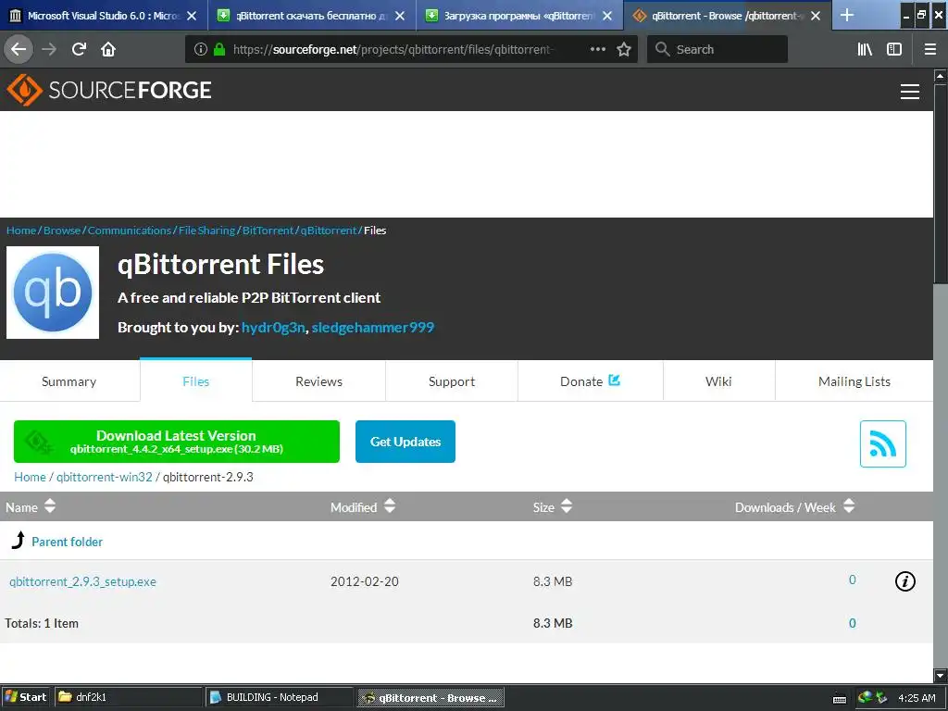Click qbittorrent-win32 in file path
The image size is (948, 711).
pos(105,477)
